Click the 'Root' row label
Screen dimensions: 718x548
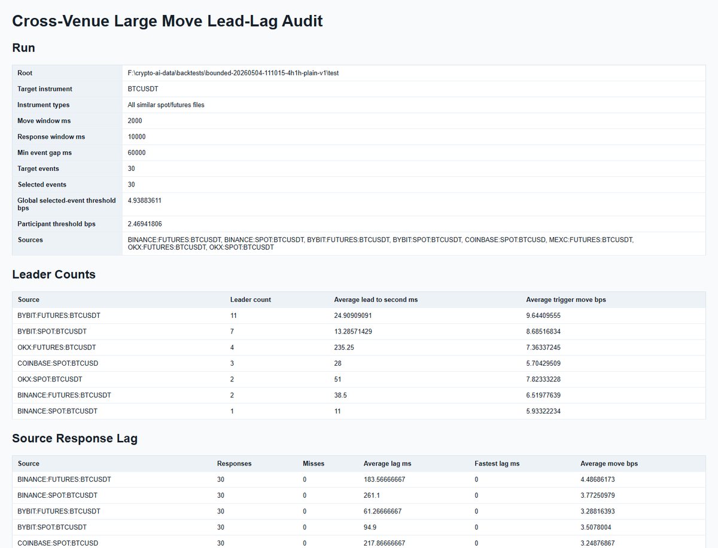pos(25,73)
